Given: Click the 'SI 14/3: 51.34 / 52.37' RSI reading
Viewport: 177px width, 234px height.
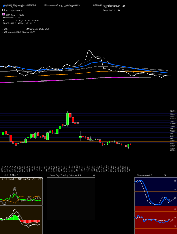Looking at the screenshot, I should 28,21.
